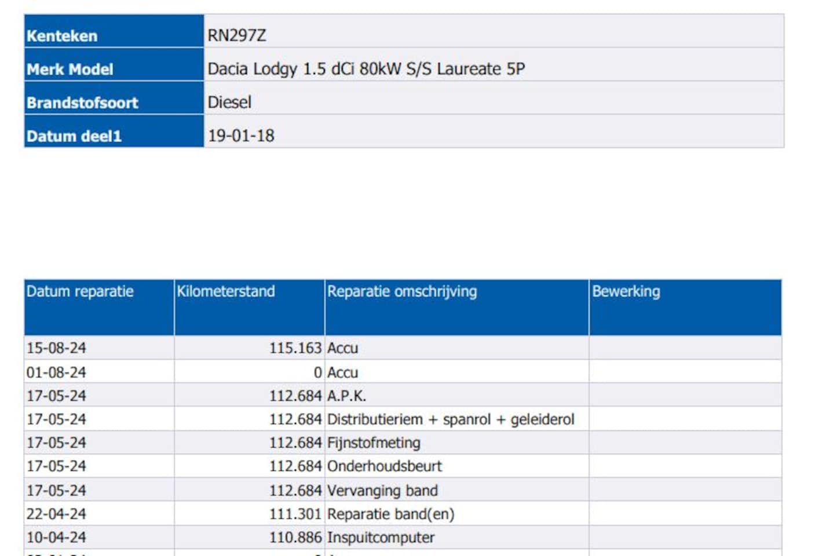Click the Brandstofsoort label cell
The width and height of the screenshot is (826, 556).
point(114,97)
